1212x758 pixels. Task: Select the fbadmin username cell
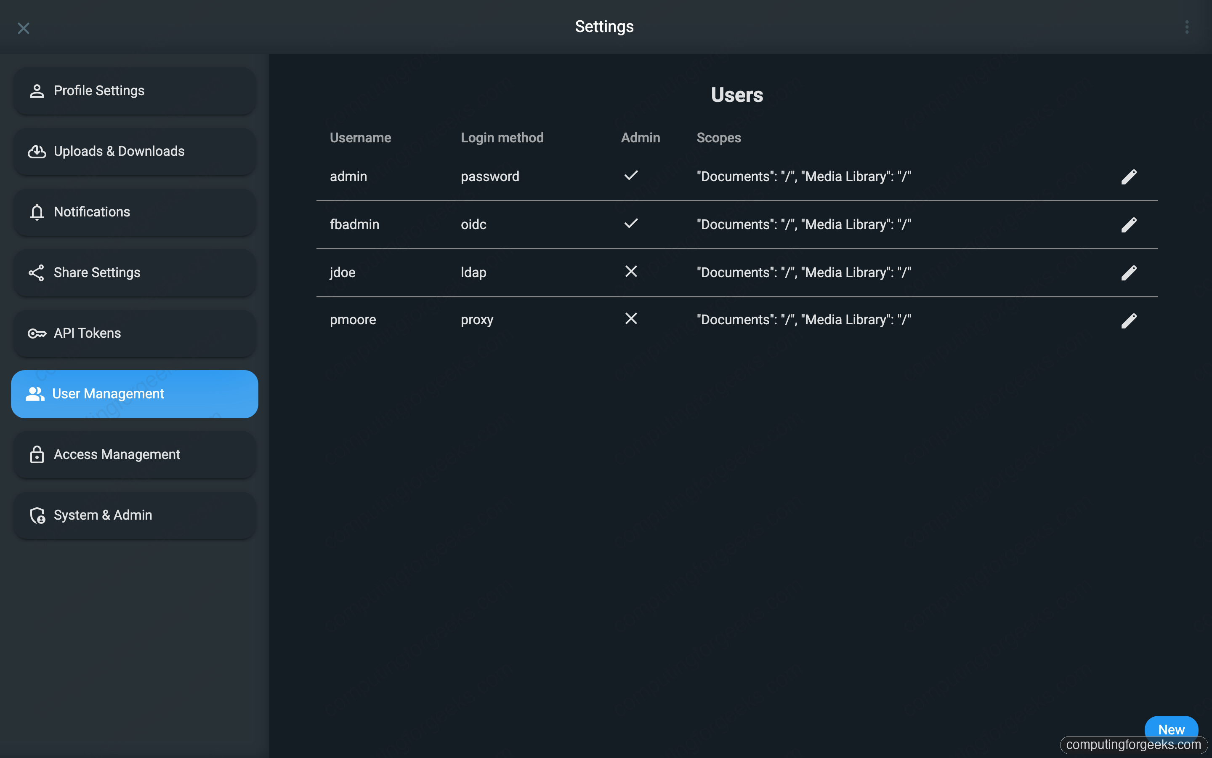pyautogui.click(x=354, y=224)
